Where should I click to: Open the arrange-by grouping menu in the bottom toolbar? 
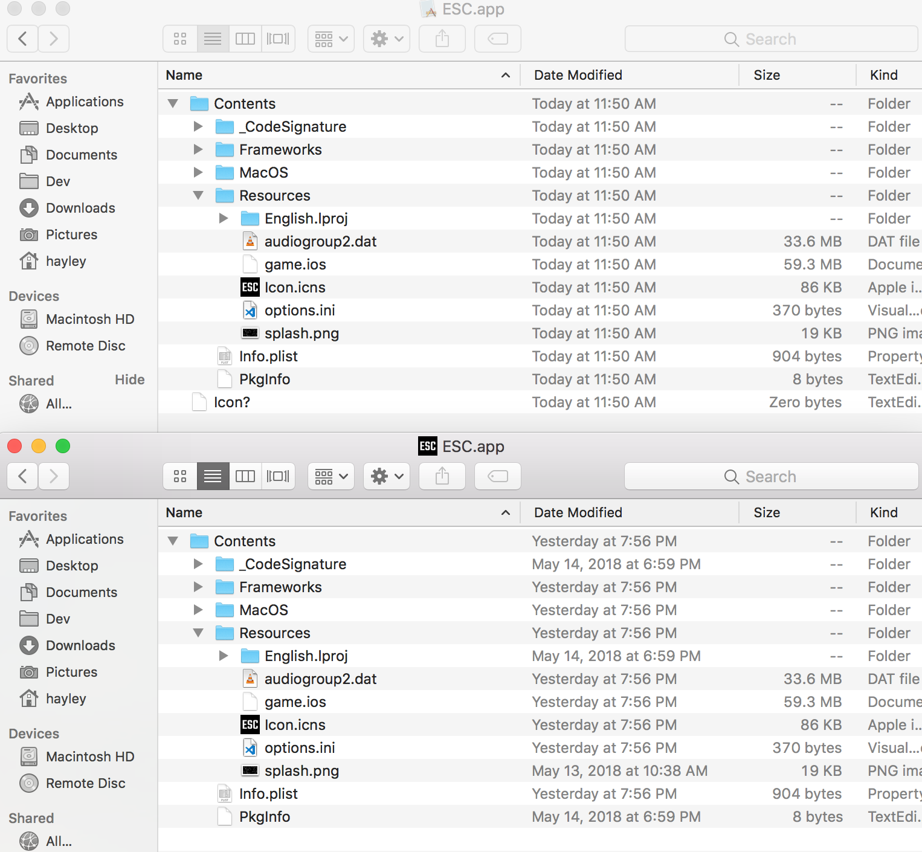tap(330, 476)
